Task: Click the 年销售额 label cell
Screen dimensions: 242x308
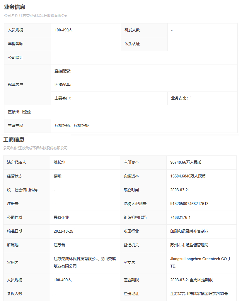Action: coord(28,44)
